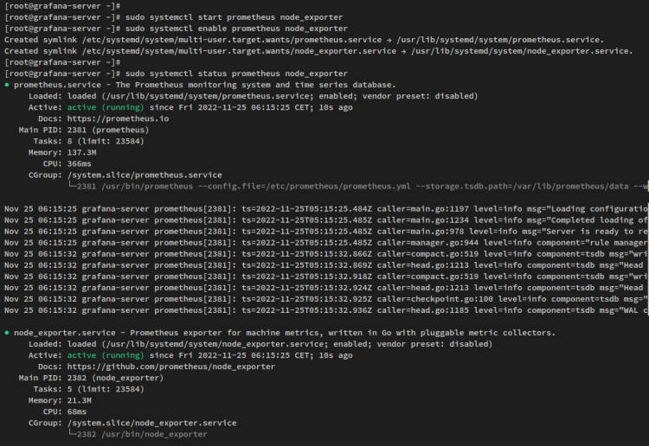This screenshot has width=649, height=446.
Task: Click the 'Tasks: 5 (limit: 23584)' line
Action: [88, 389]
